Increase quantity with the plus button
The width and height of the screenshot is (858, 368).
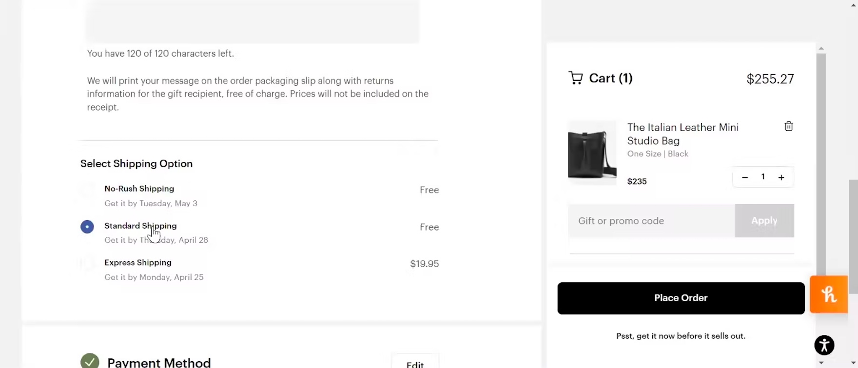[781, 177]
